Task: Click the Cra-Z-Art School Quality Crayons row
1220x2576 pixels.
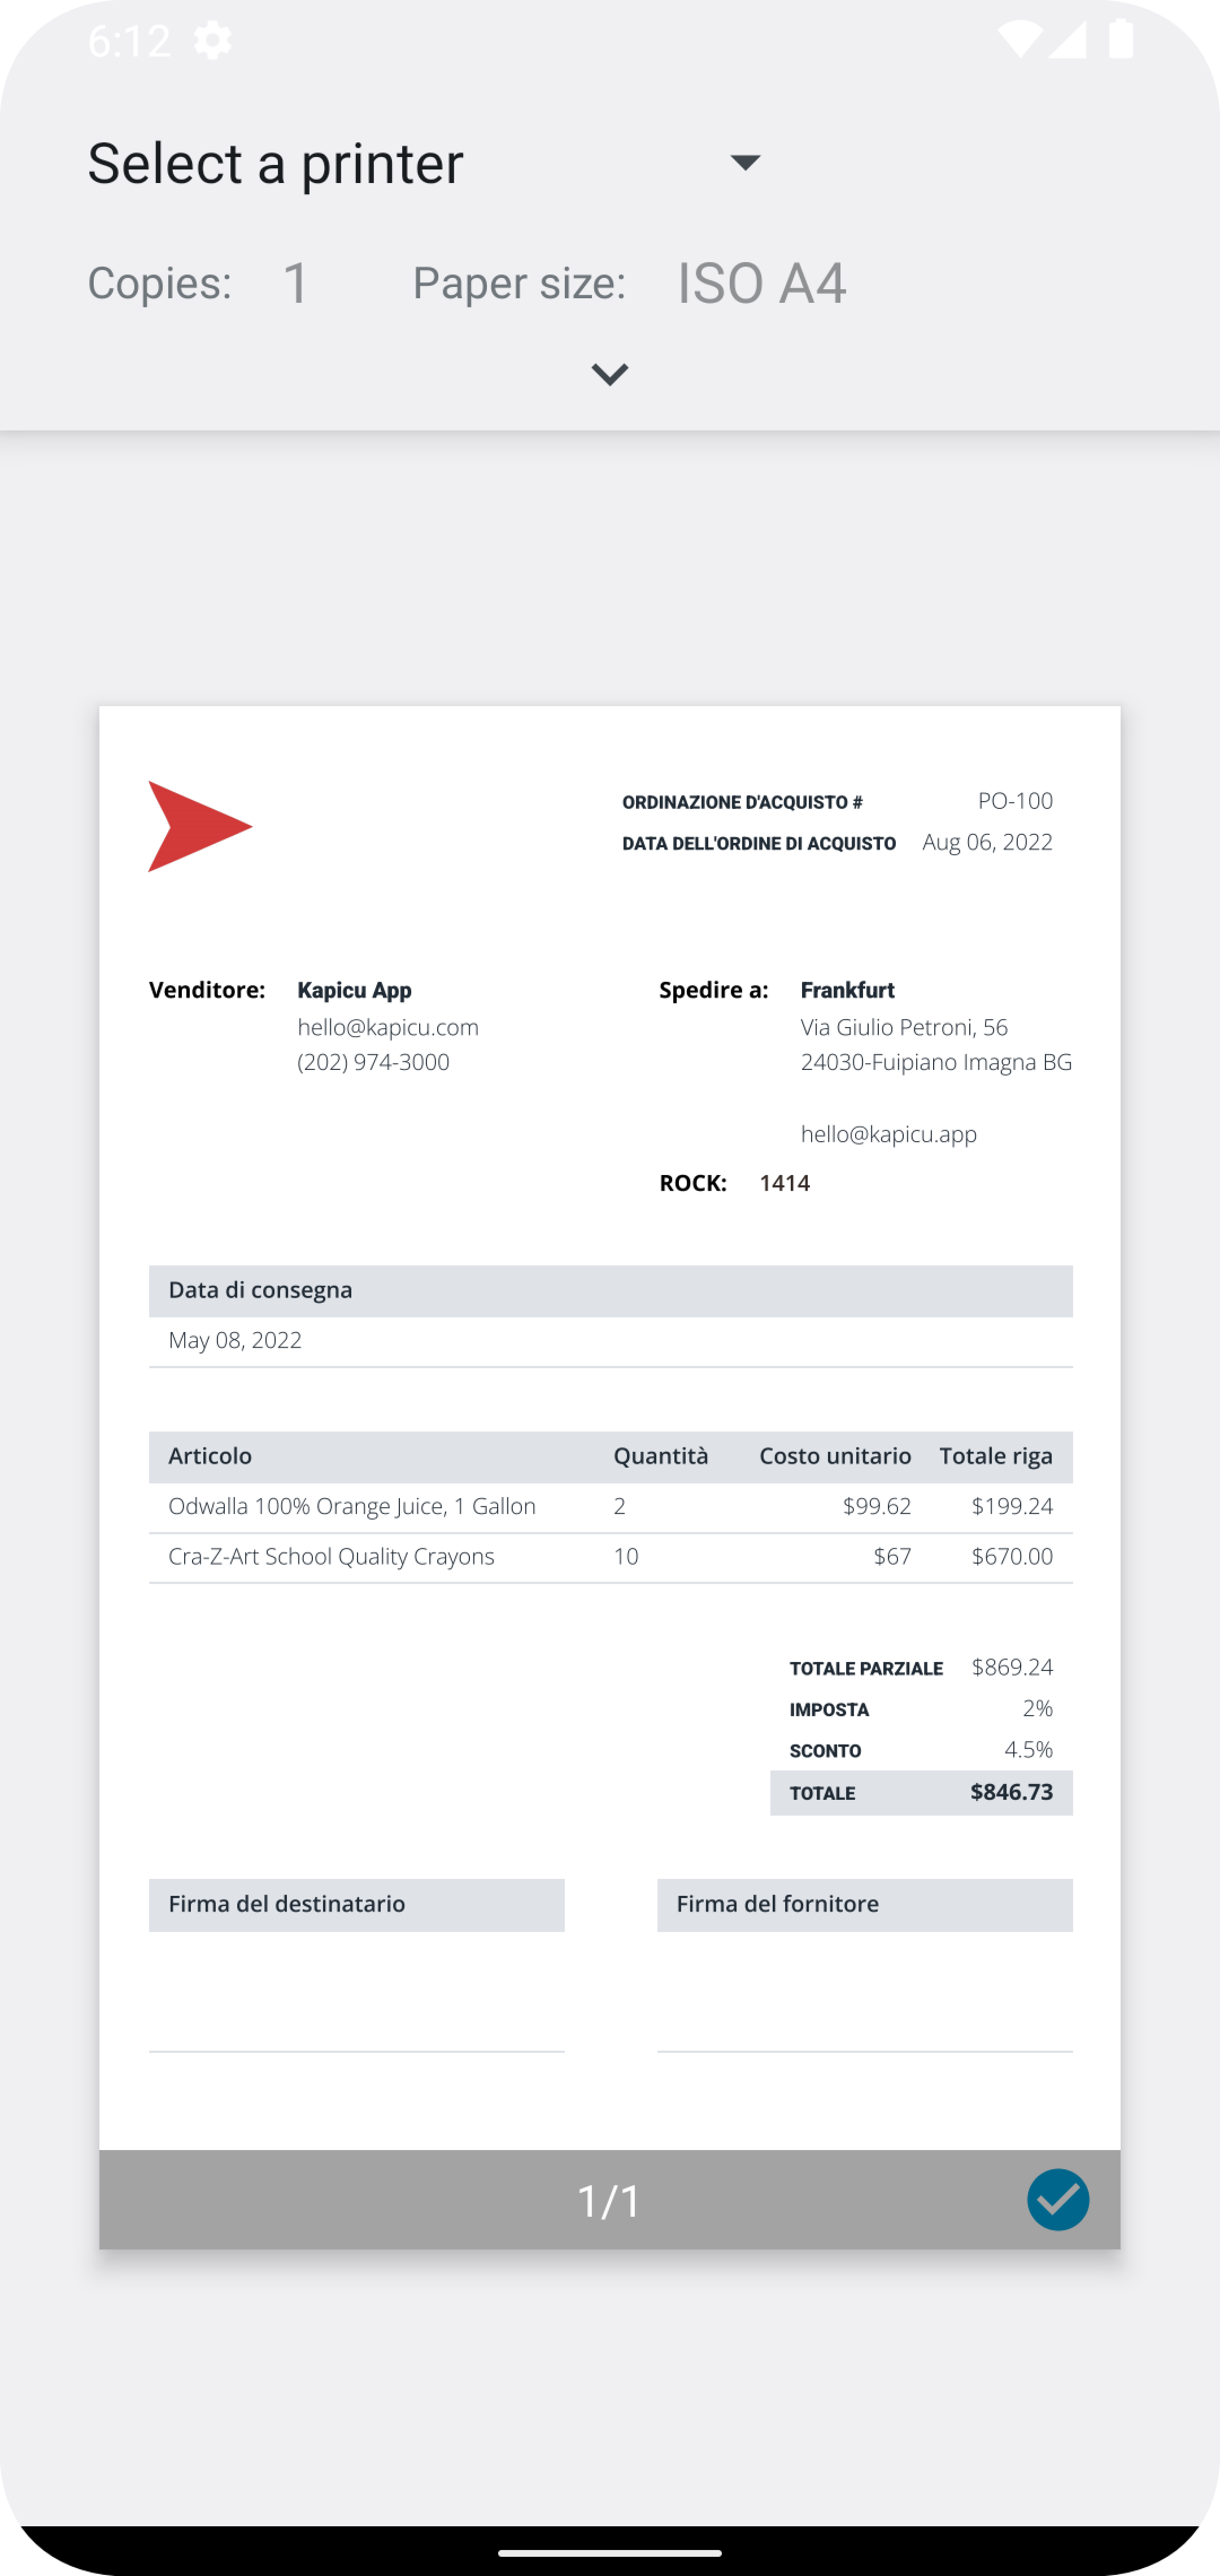Action: 331,1556
